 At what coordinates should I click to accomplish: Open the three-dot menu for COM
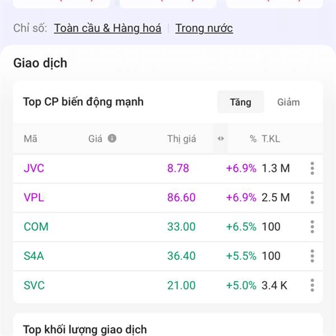click(312, 227)
